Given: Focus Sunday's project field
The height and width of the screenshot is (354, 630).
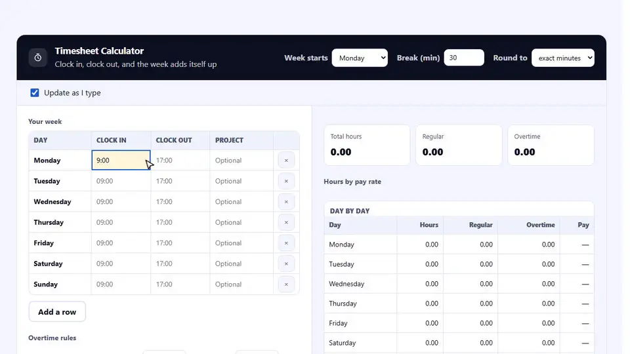Looking at the screenshot, I should [x=241, y=284].
